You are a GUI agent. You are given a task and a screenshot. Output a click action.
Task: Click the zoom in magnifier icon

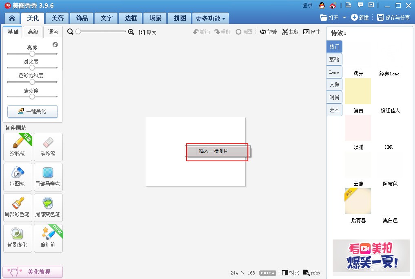(131, 32)
